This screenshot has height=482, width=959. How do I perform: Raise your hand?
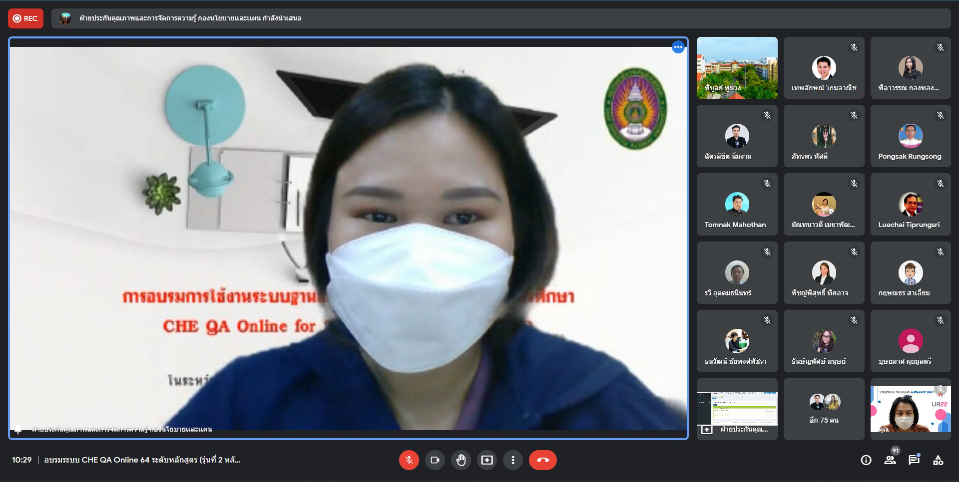click(461, 460)
